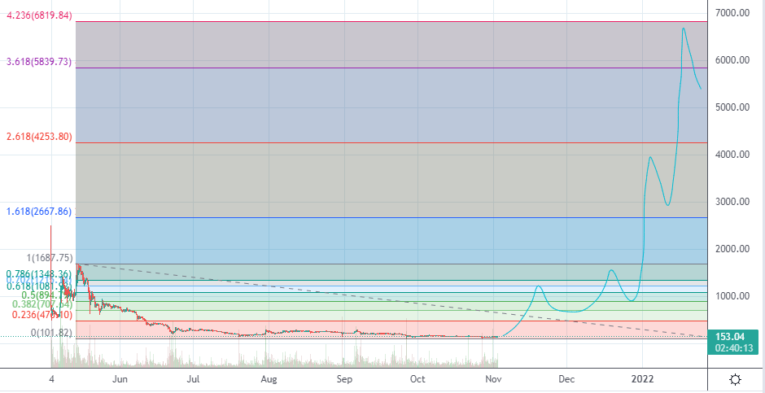The height and width of the screenshot is (393, 765).
Task: Click the Nov label on time axis
Action: pos(494,379)
